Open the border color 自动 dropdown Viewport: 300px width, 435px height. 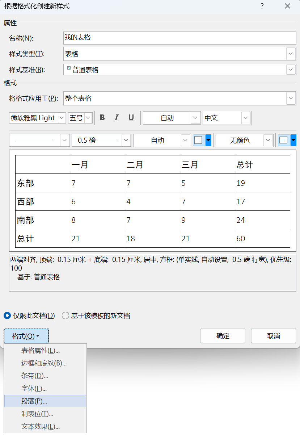point(186,140)
